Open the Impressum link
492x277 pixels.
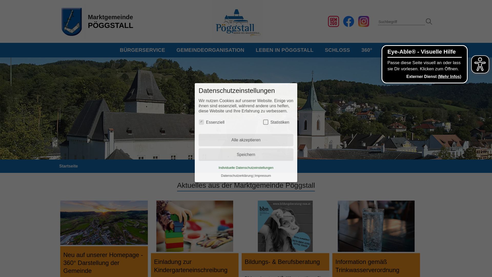(x=263, y=176)
